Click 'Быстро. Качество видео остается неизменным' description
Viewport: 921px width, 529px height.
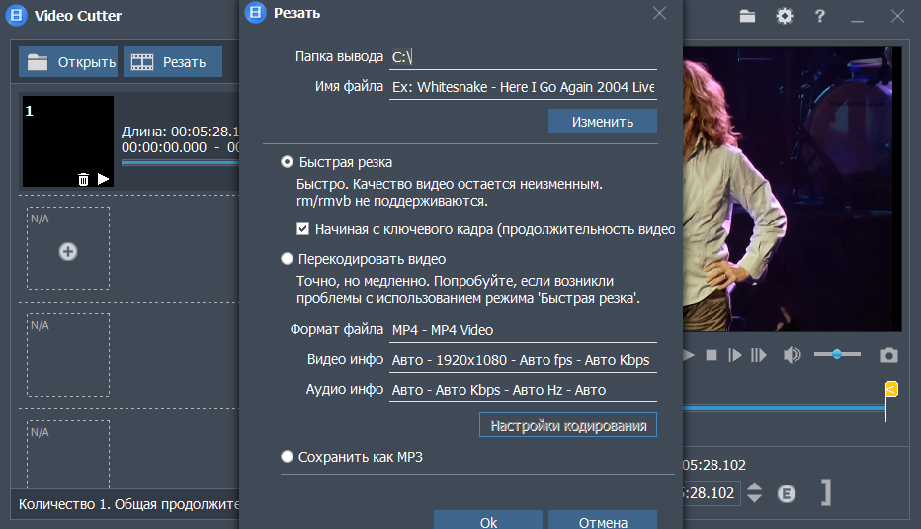point(450,184)
